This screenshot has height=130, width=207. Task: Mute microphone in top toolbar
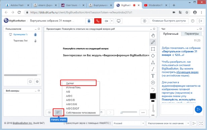tap(89, 21)
